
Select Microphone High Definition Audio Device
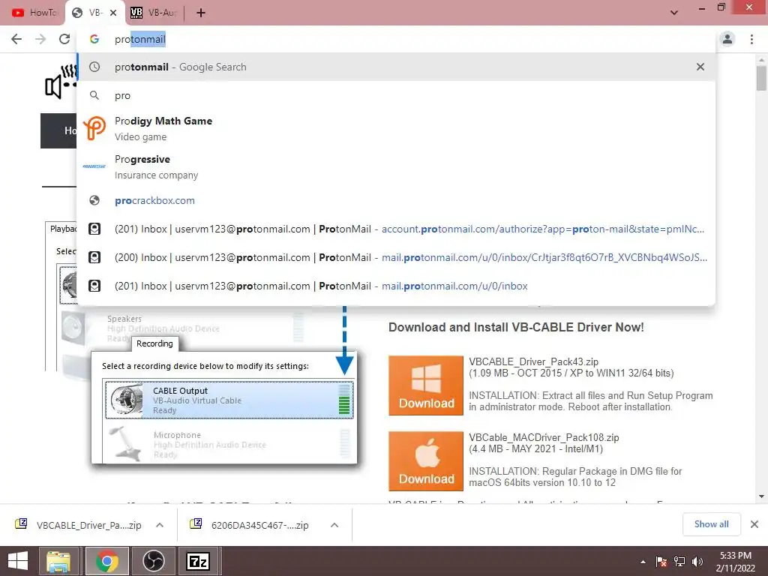click(x=229, y=444)
